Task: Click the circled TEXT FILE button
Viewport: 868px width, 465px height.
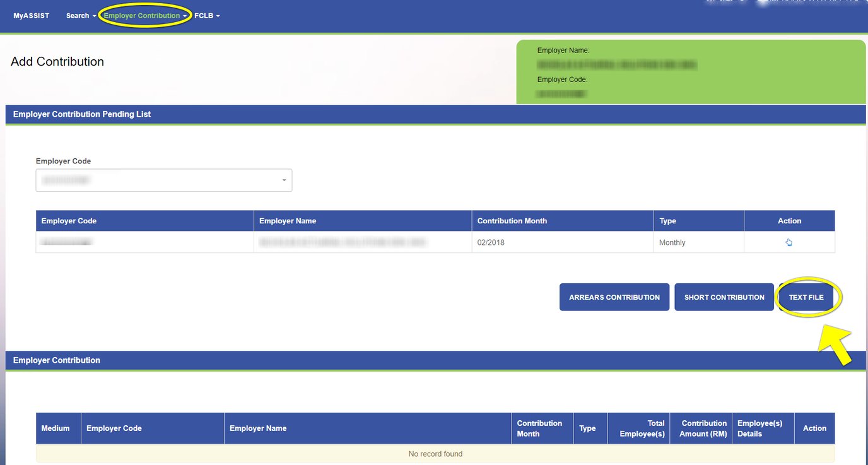Action: (807, 297)
